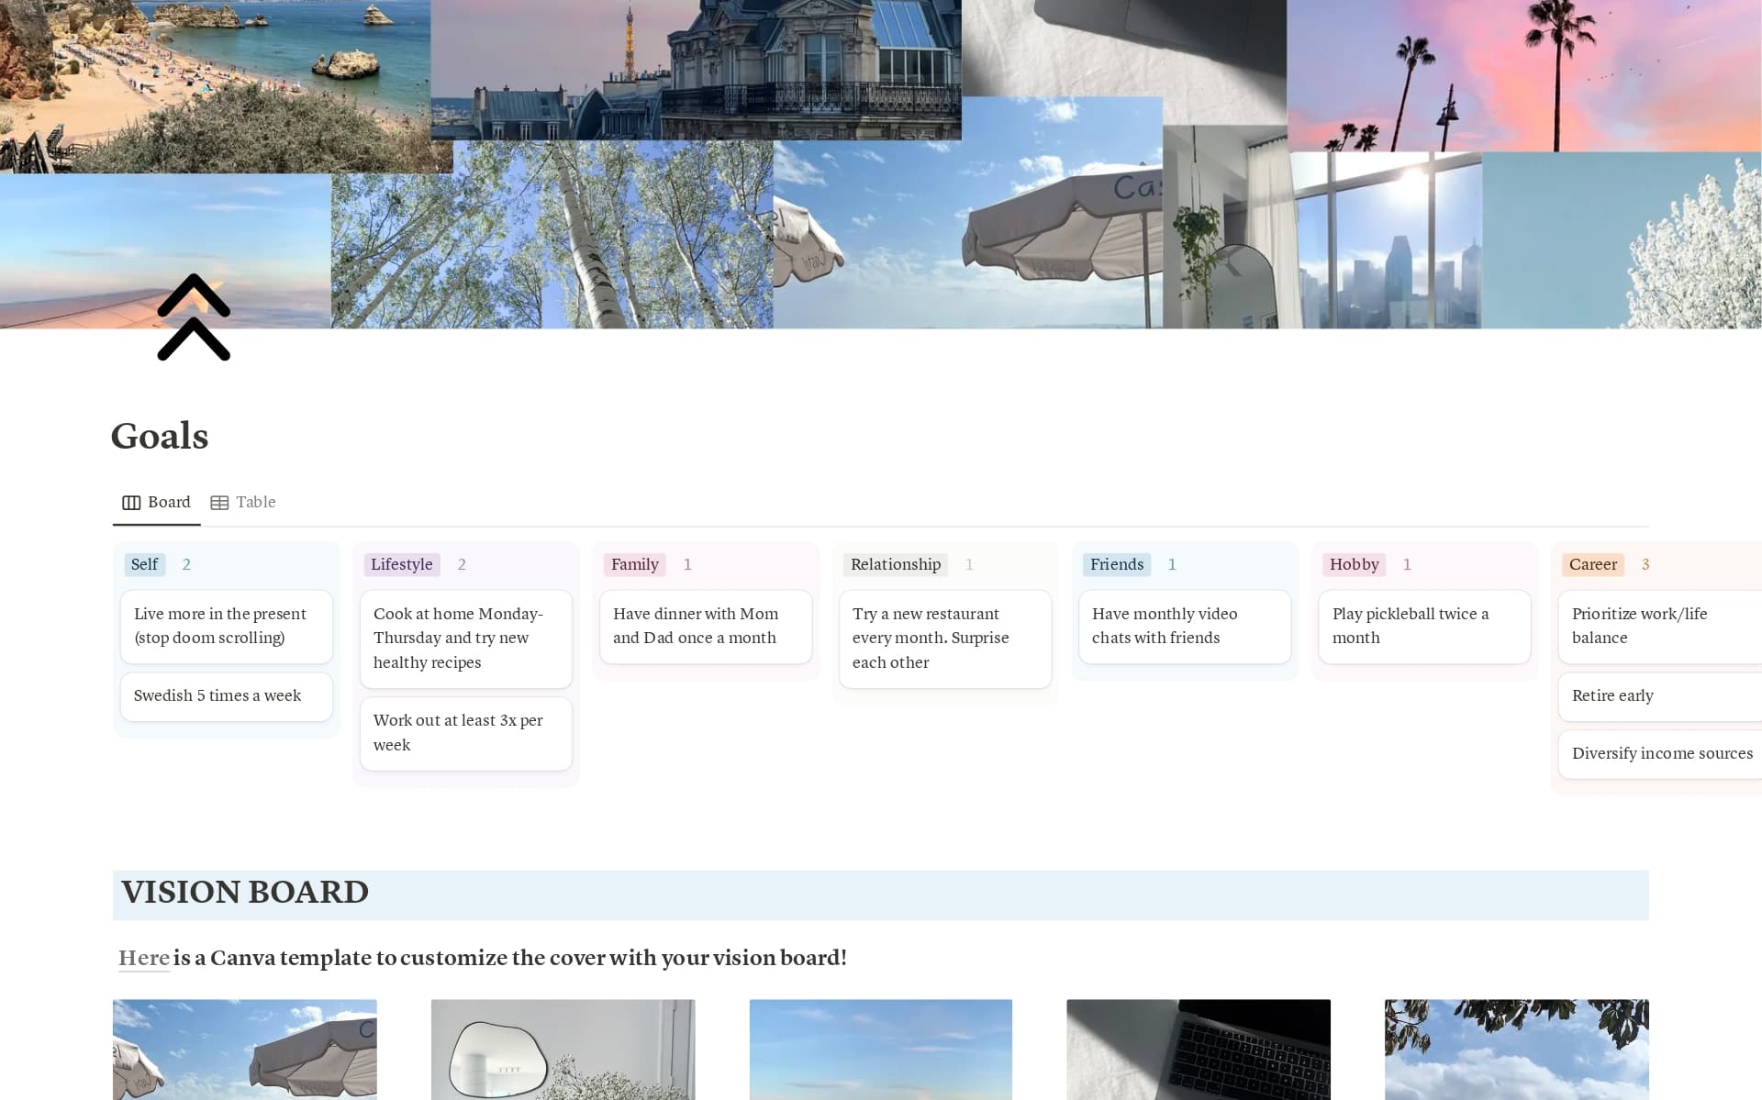Click the Career category tag
Viewport: 1762px width, 1100px height.
[x=1592, y=564]
